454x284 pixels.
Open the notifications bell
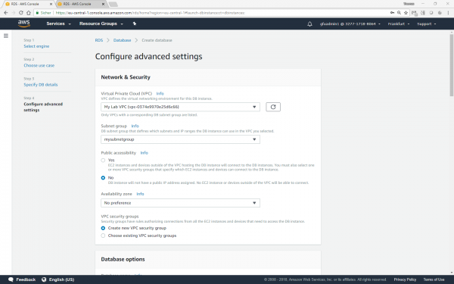309,23
